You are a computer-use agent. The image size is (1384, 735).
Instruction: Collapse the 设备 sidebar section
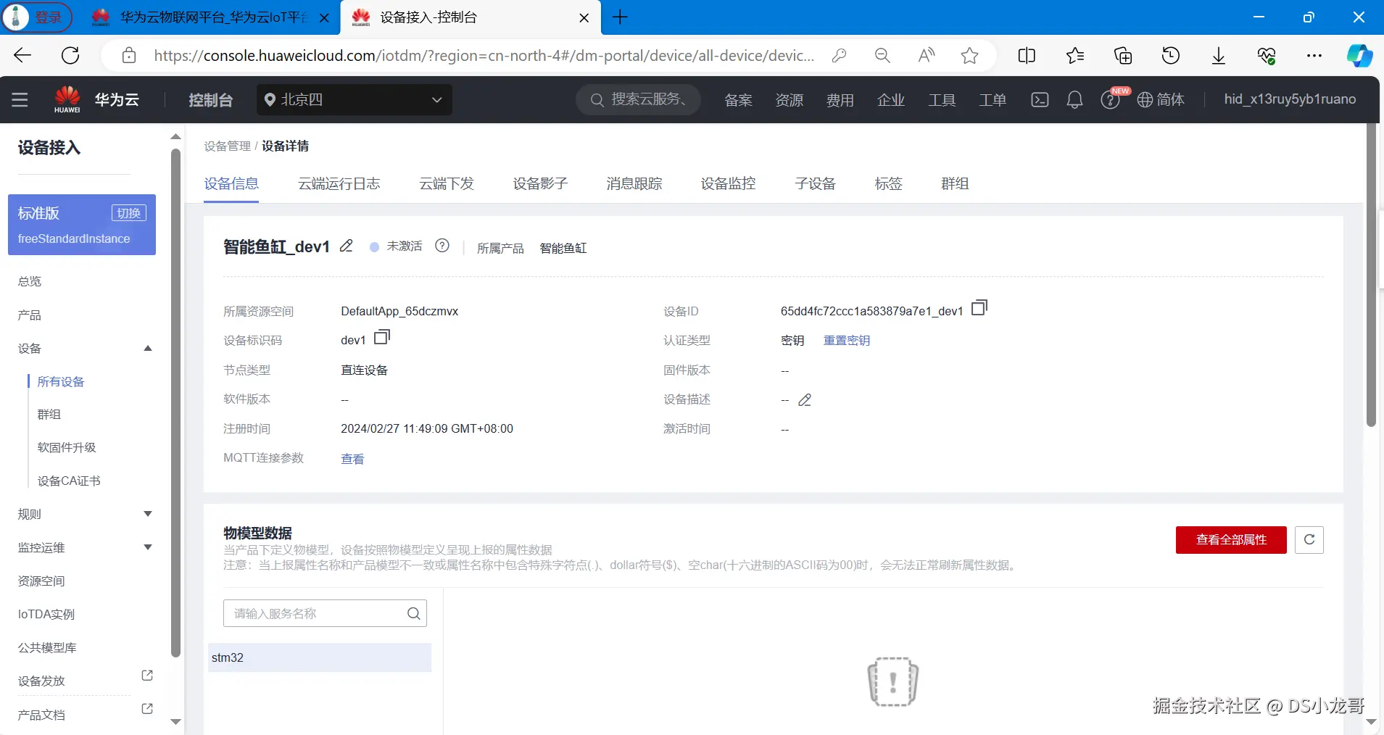(x=148, y=349)
